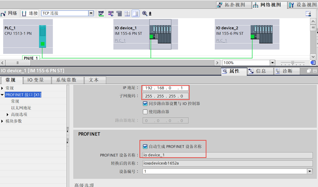
Task: Click the assign device name icon
Action: point(101,13)
